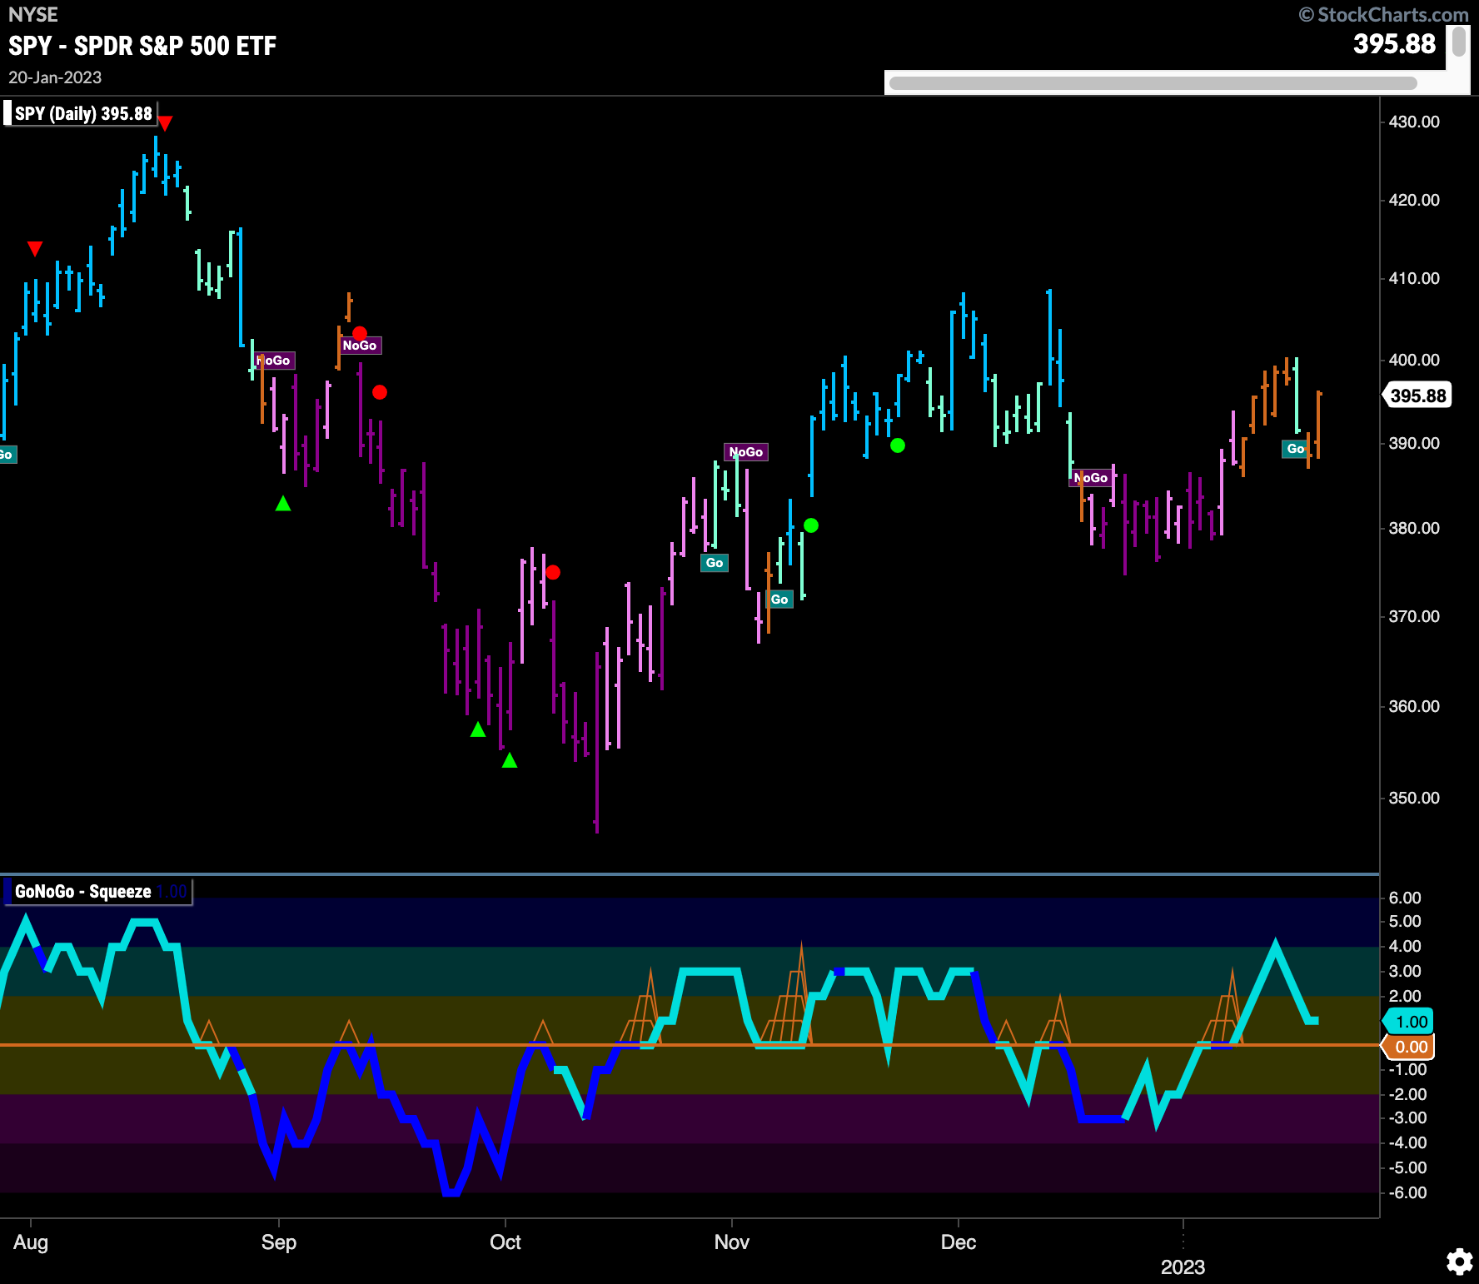Click the green dot near 390 in late November
This screenshot has width=1479, height=1284.
tap(898, 445)
